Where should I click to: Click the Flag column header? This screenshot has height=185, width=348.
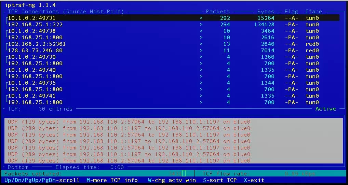coord(291,12)
